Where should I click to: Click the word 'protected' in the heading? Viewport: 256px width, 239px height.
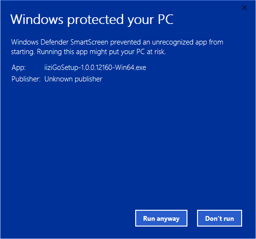(95, 20)
